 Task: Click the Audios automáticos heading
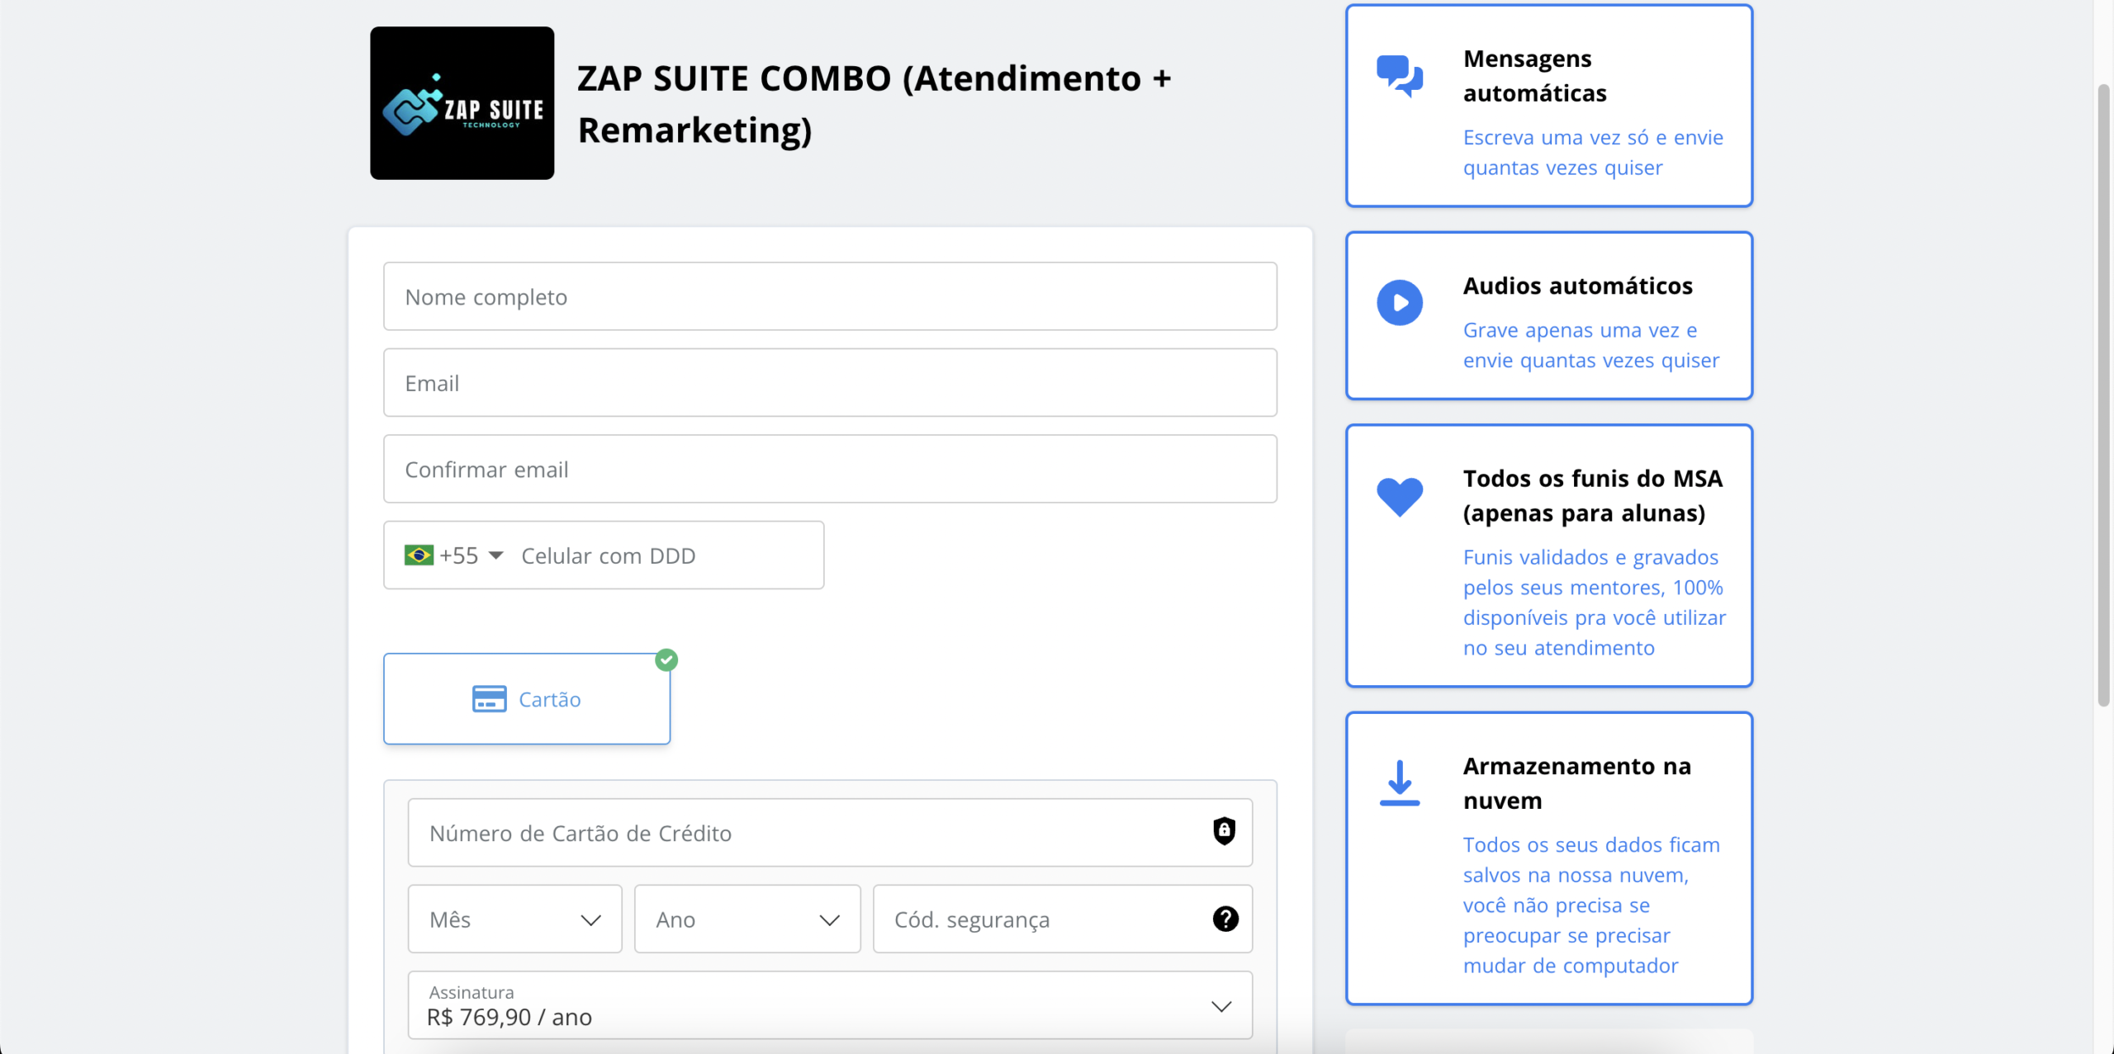click(1577, 286)
